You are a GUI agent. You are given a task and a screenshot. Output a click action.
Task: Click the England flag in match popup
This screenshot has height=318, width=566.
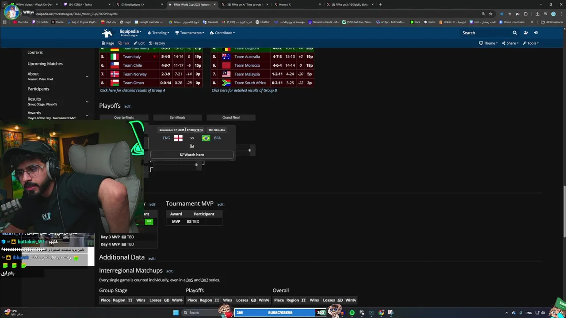click(178, 138)
